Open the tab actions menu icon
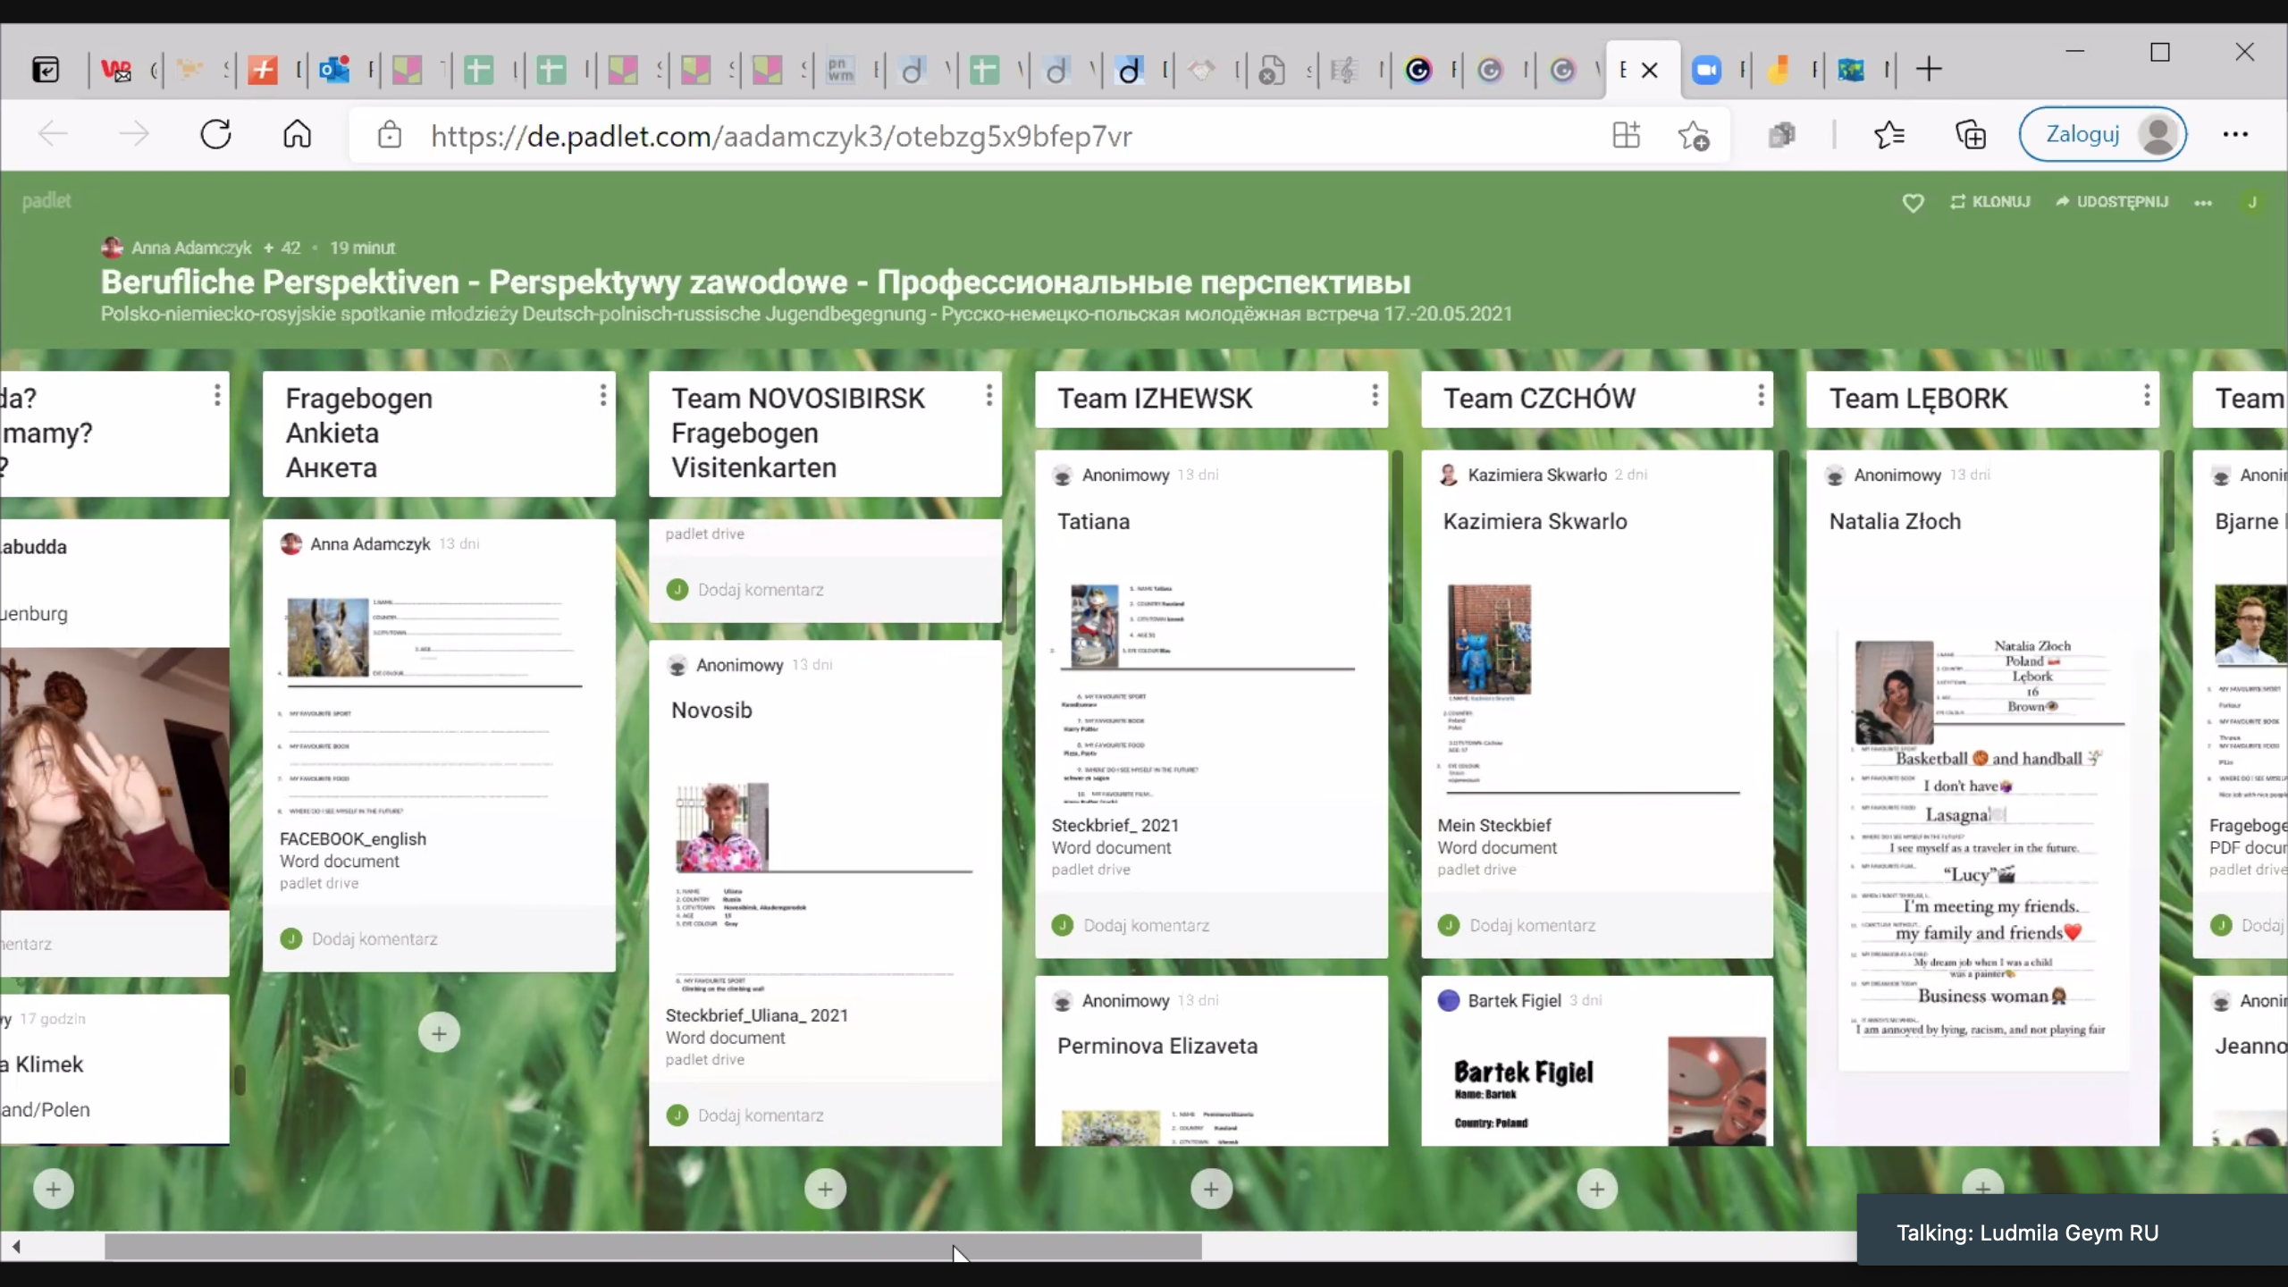The height and width of the screenshot is (1287, 2288). (x=46, y=70)
